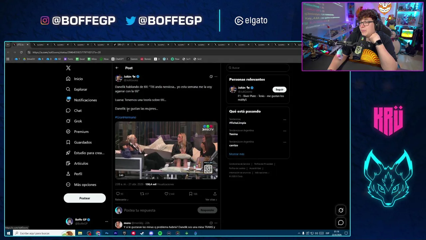Reload the page in browser
The width and height of the screenshot is (426, 240).
(x=21, y=52)
